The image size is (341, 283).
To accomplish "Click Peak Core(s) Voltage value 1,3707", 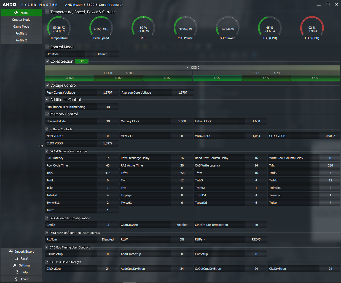I will pyautogui.click(x=108, y=92).
